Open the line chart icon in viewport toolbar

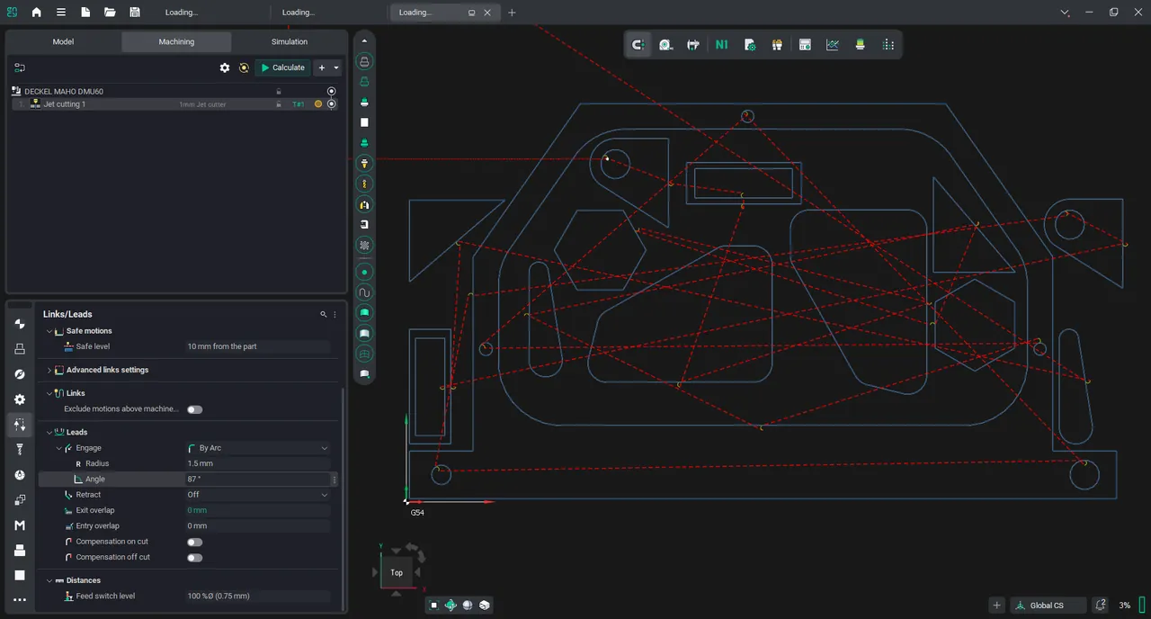click(833, 44)
